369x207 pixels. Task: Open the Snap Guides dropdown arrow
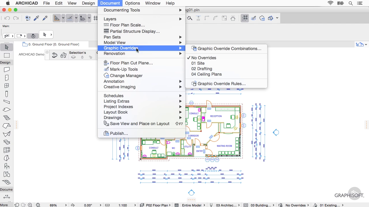point(76,18)
